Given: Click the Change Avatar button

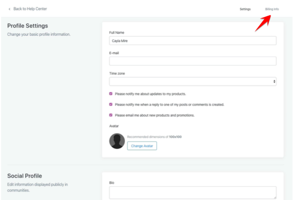Looking at the screenshot, I should [x=142, y=146].
